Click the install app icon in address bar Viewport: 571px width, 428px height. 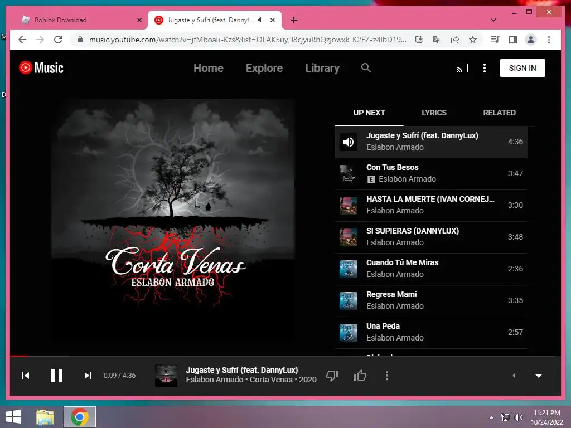419,40
